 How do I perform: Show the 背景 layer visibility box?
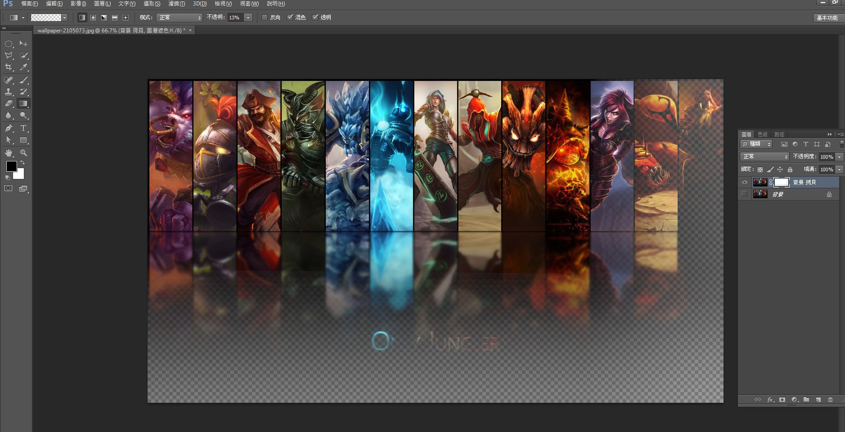(x=745, y=194)
